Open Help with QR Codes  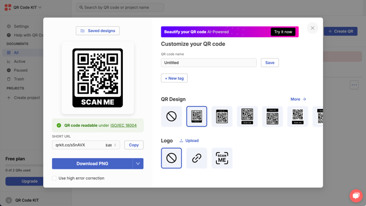click(25, 35)
